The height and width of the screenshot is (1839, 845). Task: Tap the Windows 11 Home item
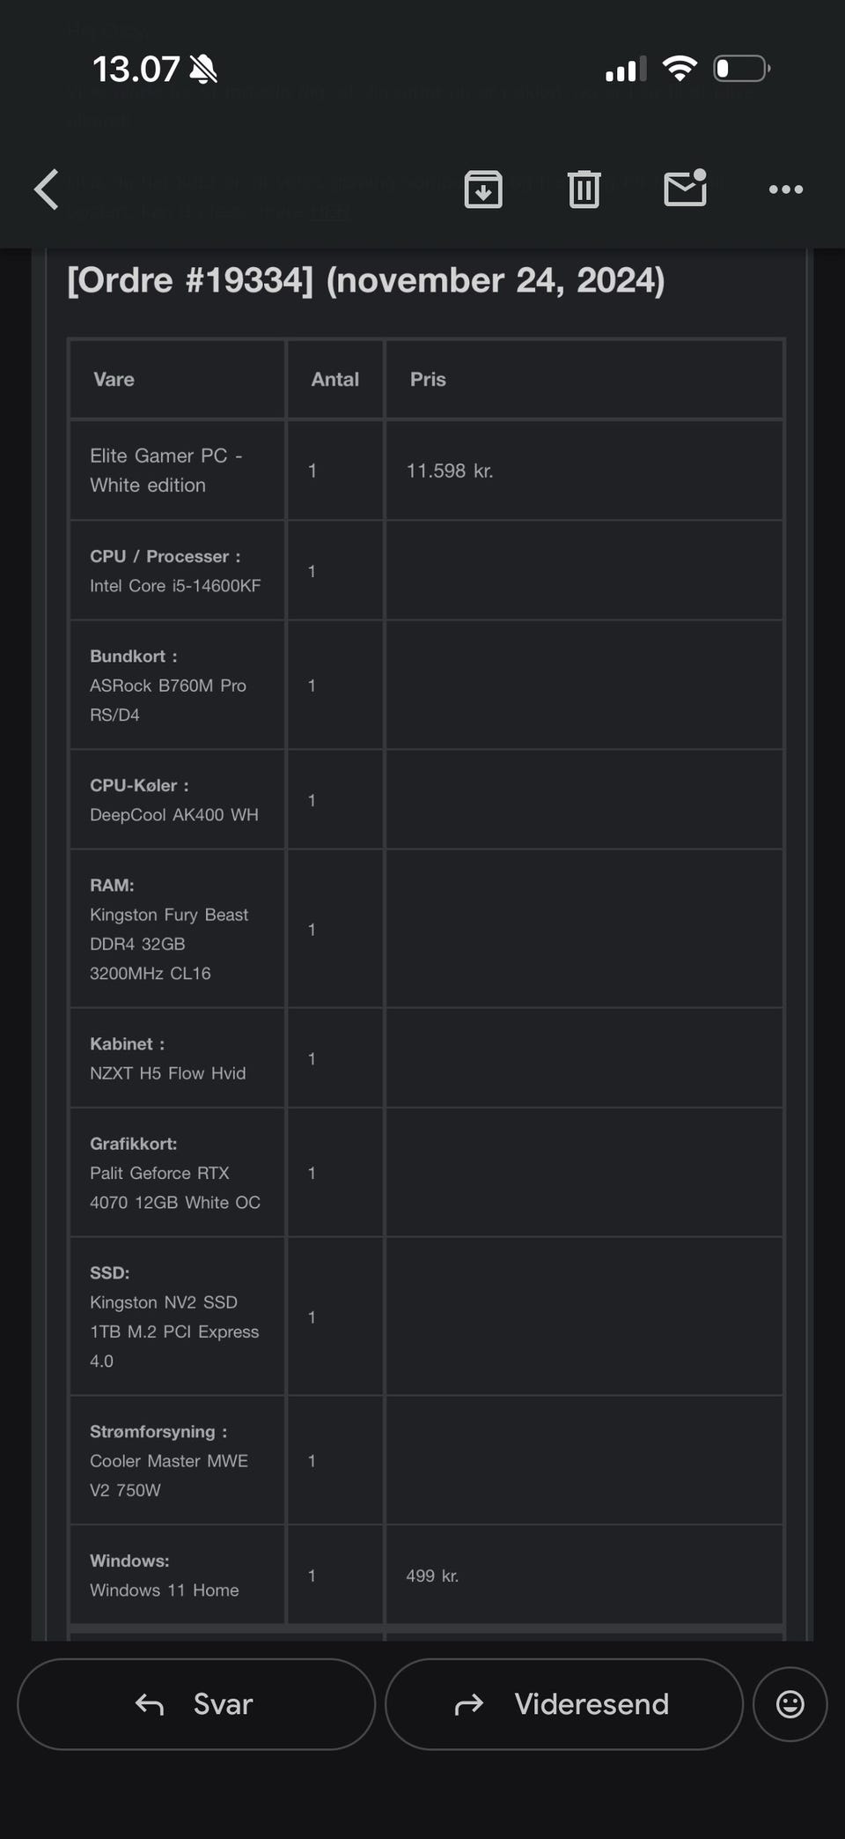pyautogui.click(x=165, y=1590)
